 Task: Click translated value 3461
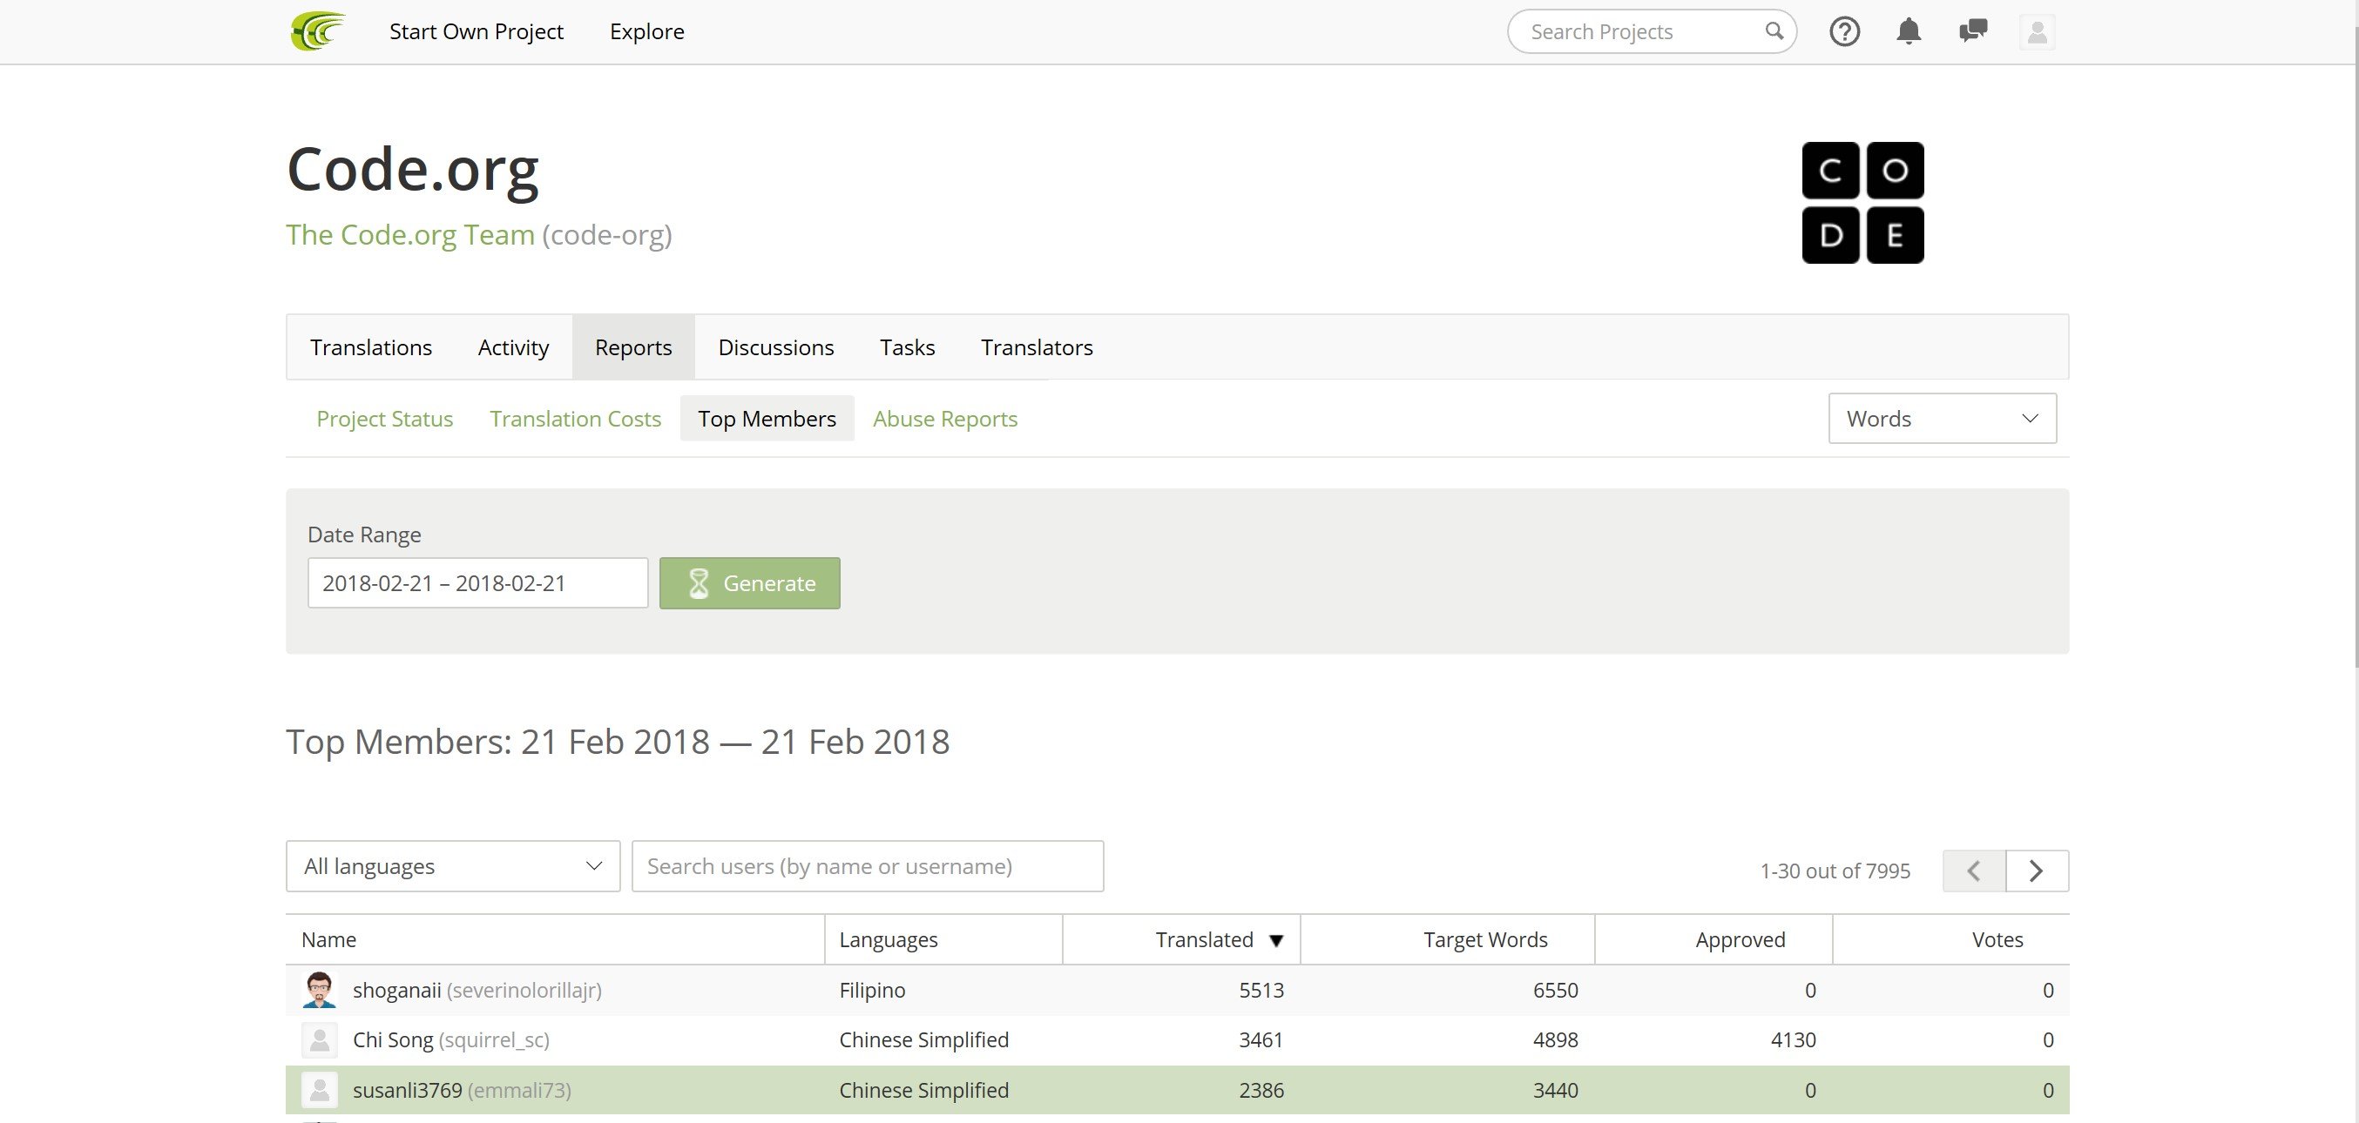coord(1261,1039)
